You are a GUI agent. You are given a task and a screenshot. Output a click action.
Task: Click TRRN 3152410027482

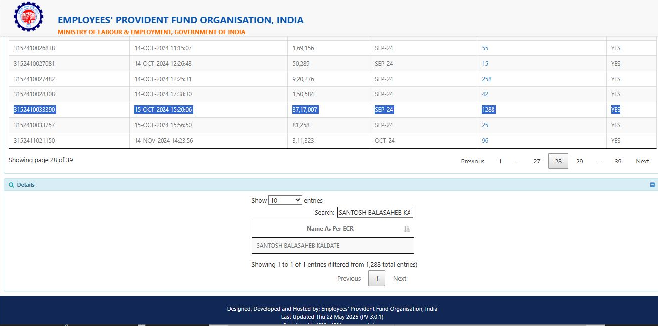pos(34,79)
